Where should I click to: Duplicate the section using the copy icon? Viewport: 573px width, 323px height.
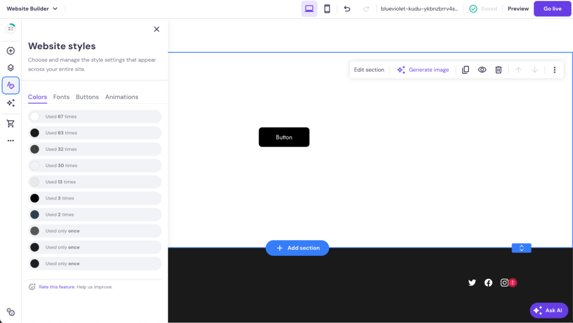466,69
